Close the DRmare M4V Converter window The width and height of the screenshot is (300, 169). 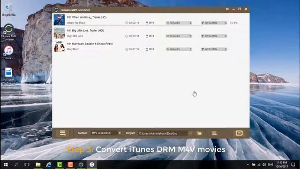[x=246, y=9]
